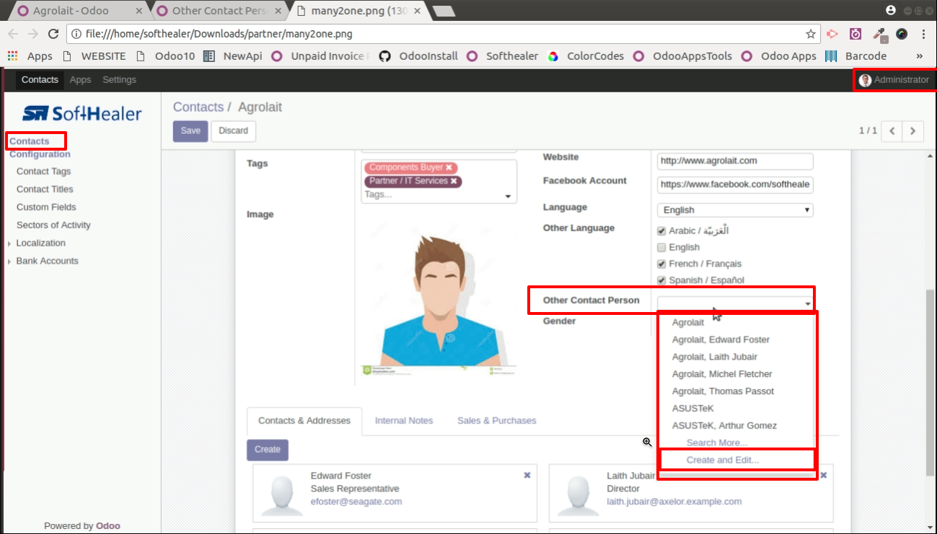Open the Apps grid in the bookmarks bar
The width and height of the screenshot is (937, 534).
coord(30,56)
